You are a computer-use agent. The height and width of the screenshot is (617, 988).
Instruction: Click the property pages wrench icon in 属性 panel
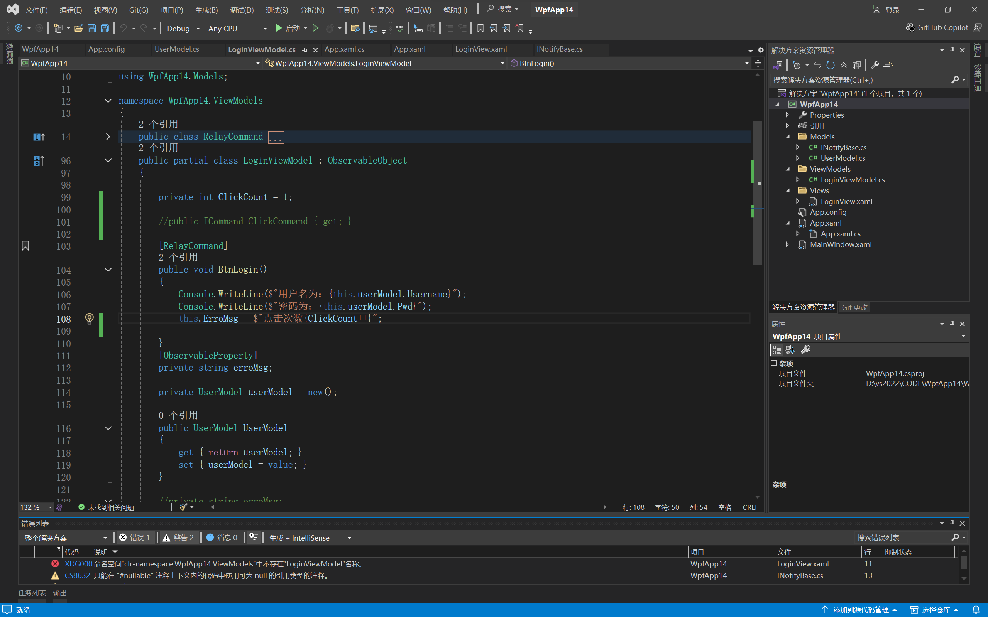pyautogui.click(x=805, y=350)
